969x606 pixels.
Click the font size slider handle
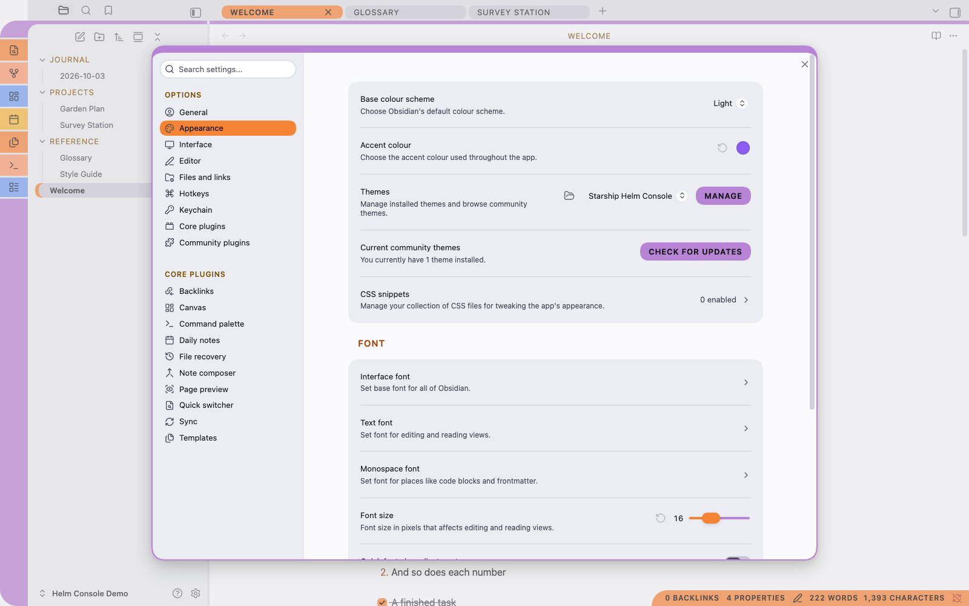[x=711, y=518]
